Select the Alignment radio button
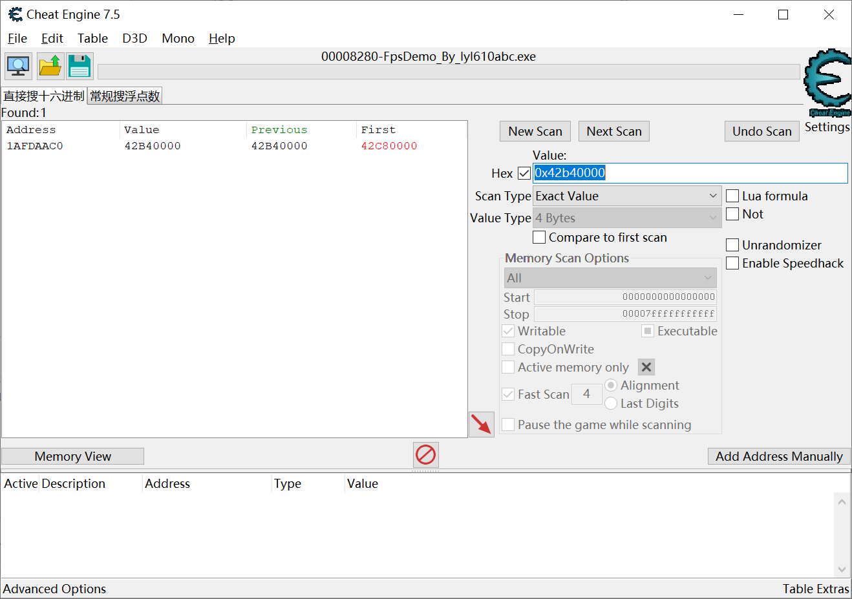 tap(611, 385)
